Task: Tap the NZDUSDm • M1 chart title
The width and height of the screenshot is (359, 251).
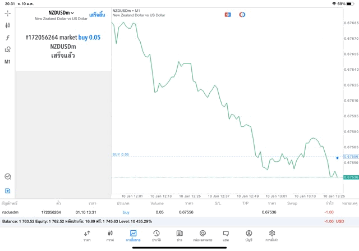Action: click(126, 11)
